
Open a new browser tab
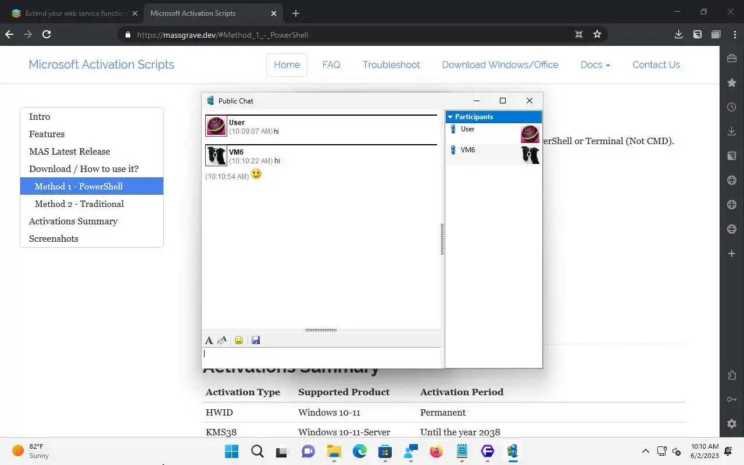click(296, 13)
